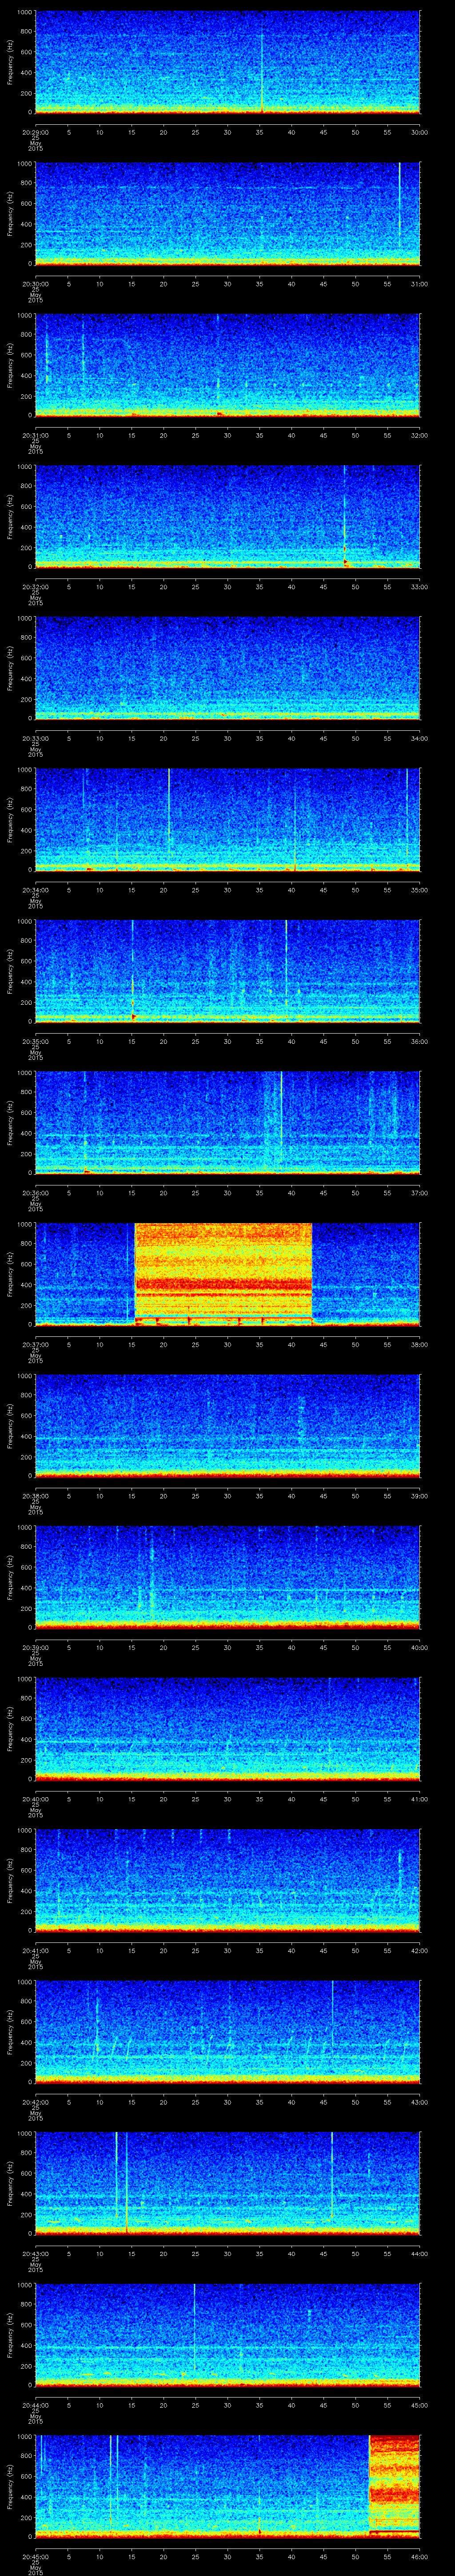Click the bright vertical spike at 35 seconds in the 20:29 panel
Viewport: 455px width, 2576px height.
coord(262,70)
